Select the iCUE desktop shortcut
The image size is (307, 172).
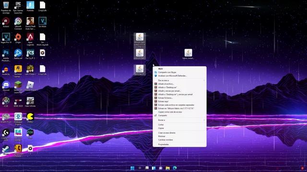6,102
